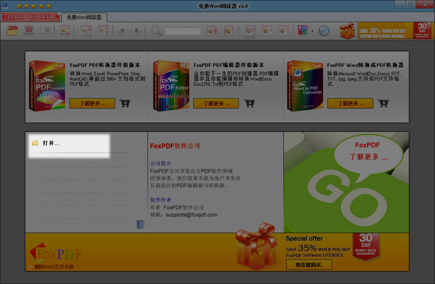Image resolution: width=435 pixels, height=284 pixels.
Task: Click shopping cart beside FoxPDF PDF Editor
Action: 249,103
